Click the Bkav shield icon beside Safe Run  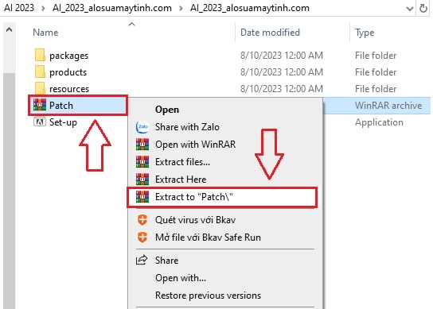(x=142, y=238)
